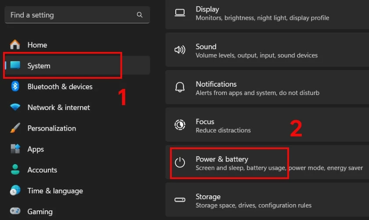Click the Personalization paintbrush icon
Viewport: 369px width, 220px height.
point(15,128)
